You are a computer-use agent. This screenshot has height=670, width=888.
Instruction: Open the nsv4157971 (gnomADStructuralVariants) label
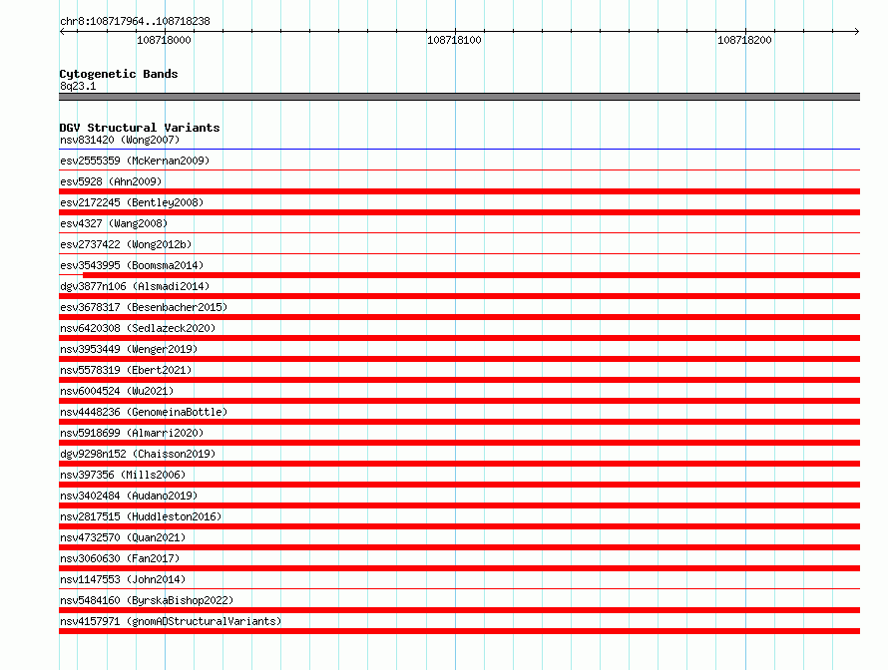pyautogui.click(x=171, y=621)
